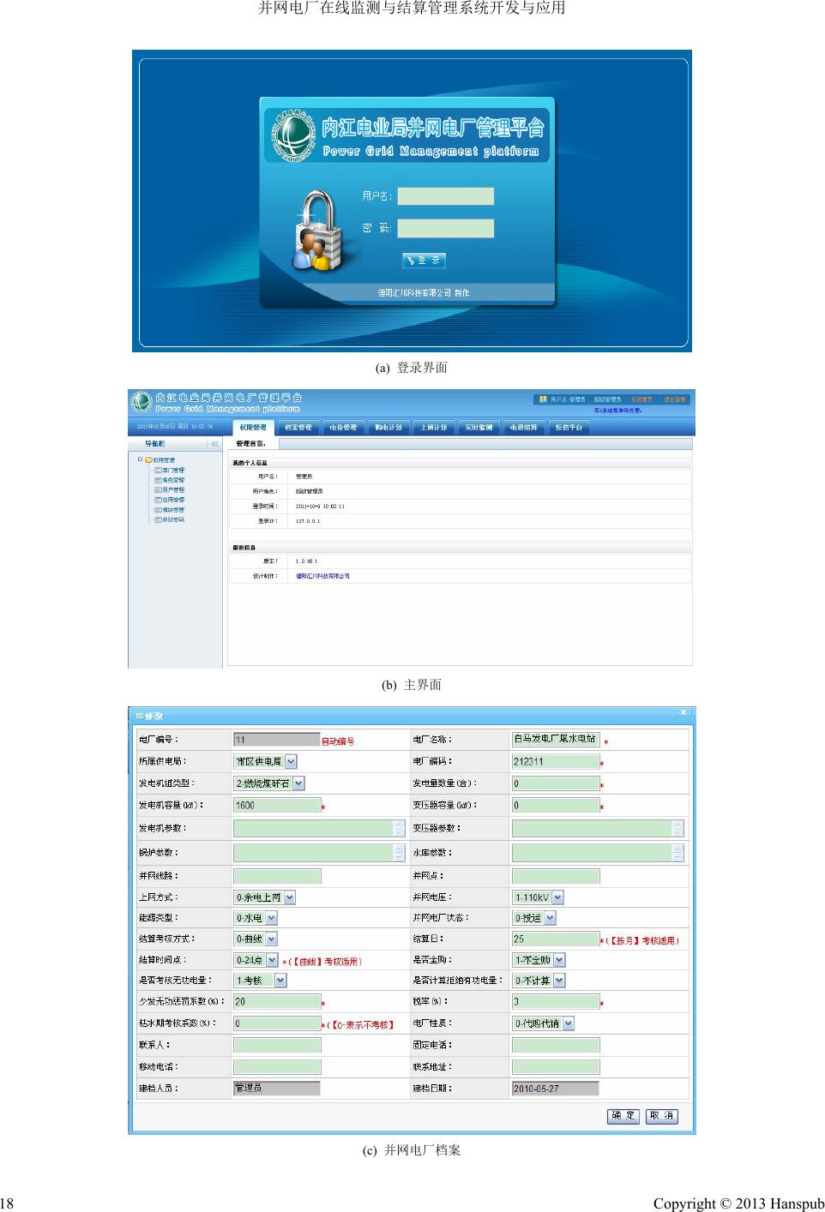Expand the 发电机组类型 dropdown
The height and width of the screenshot is (1212, 825).
pos(298,783)
